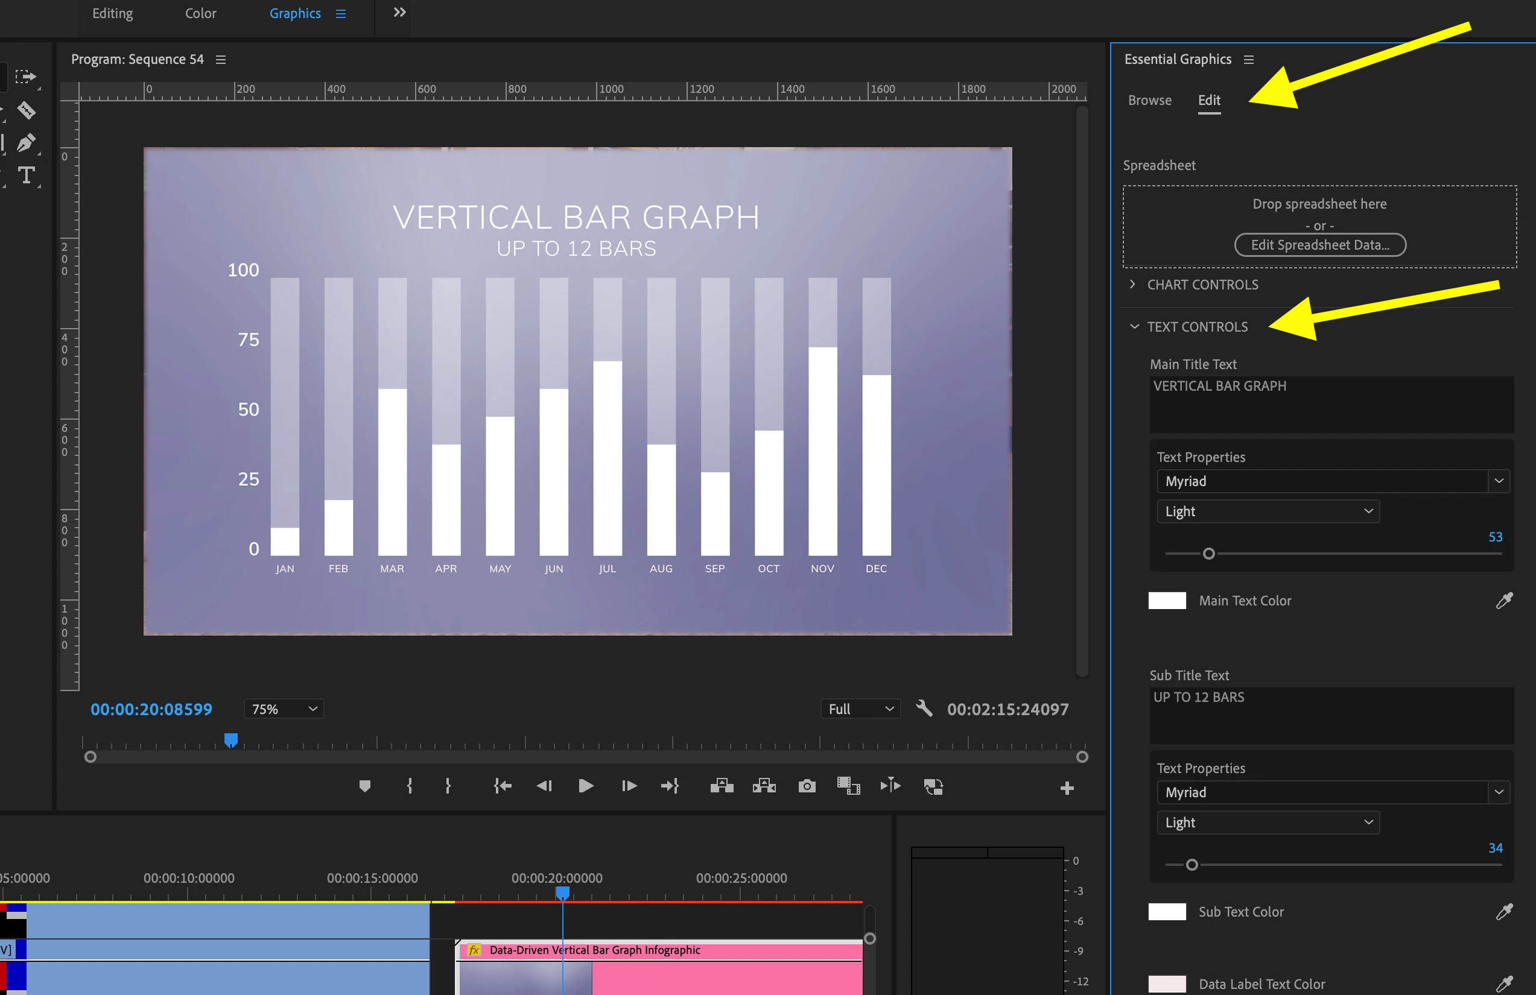
Task: Open the Button Editor plus icon
Action: [1067, 788]
